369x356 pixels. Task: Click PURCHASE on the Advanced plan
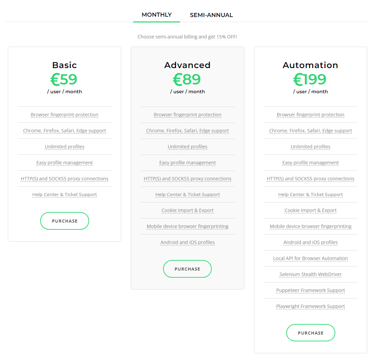click(187, 269)
